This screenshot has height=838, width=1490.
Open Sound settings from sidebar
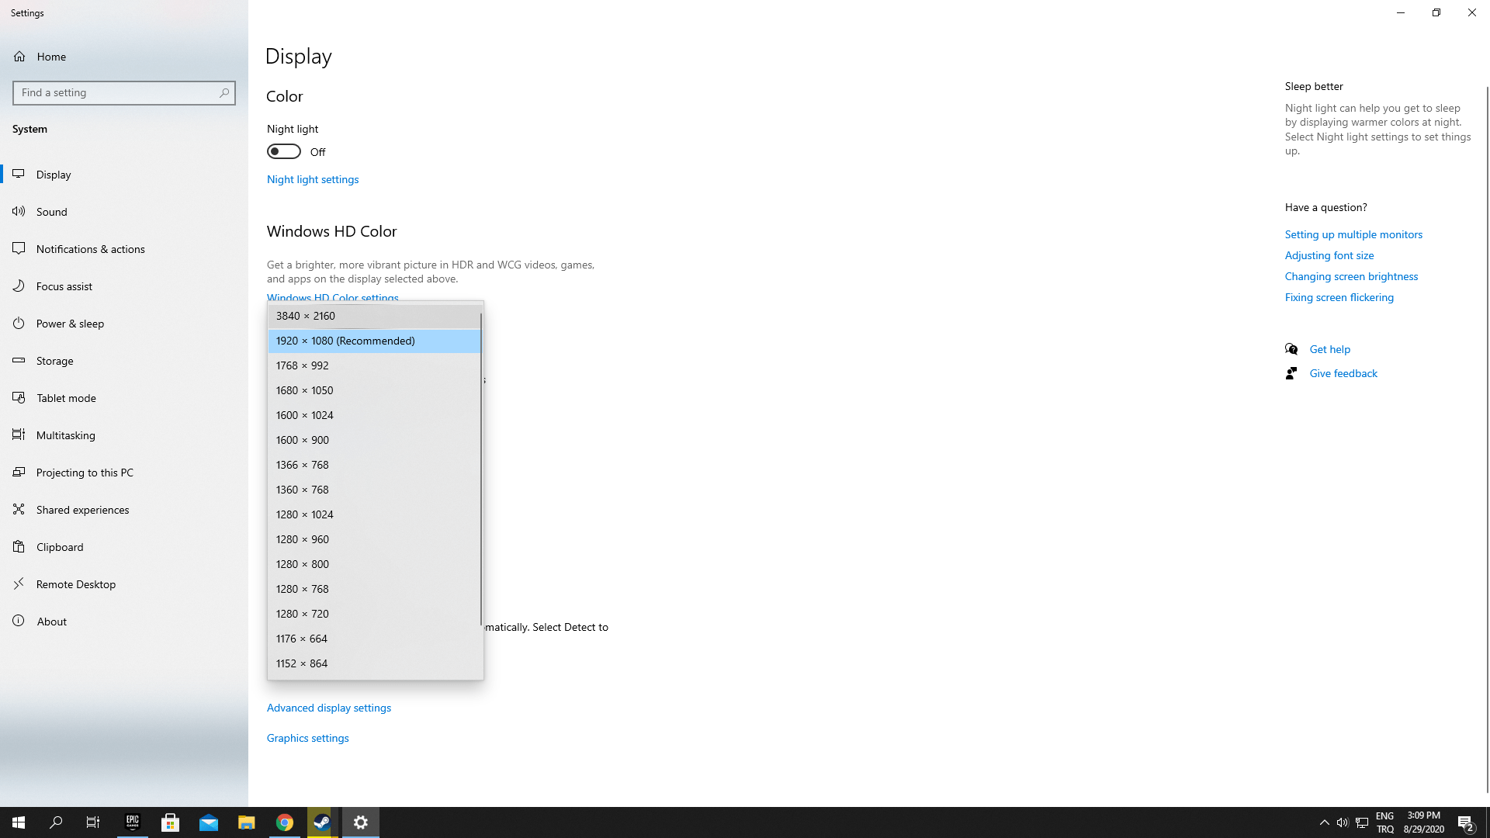[x=51, y=212]
